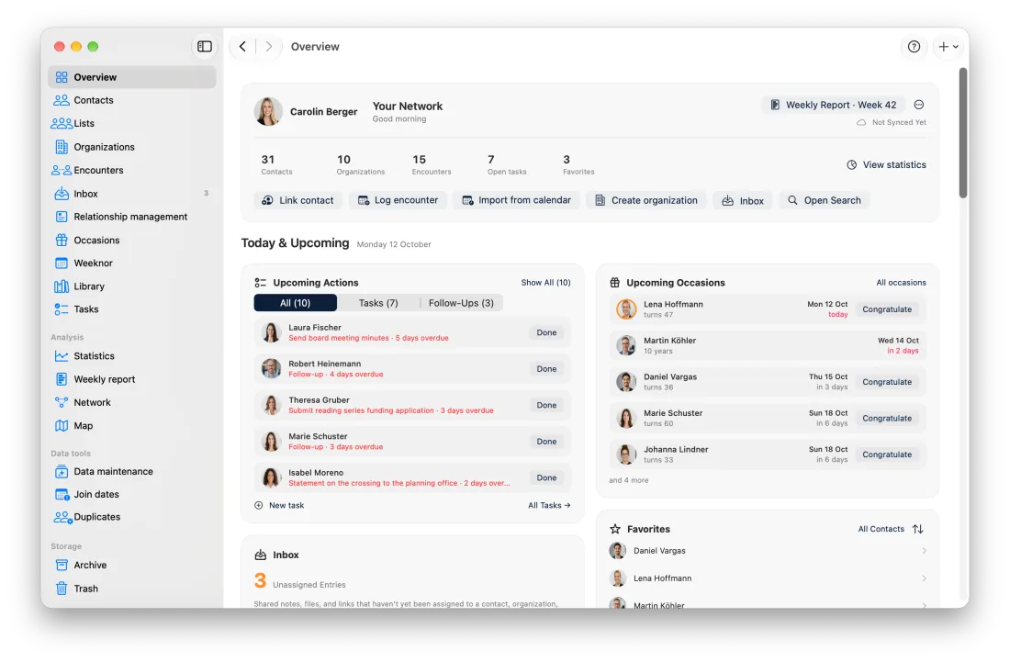Mark Marie Schuster follow-up Done
Screen dimensions: 1010x662
[x=546, y=442]
